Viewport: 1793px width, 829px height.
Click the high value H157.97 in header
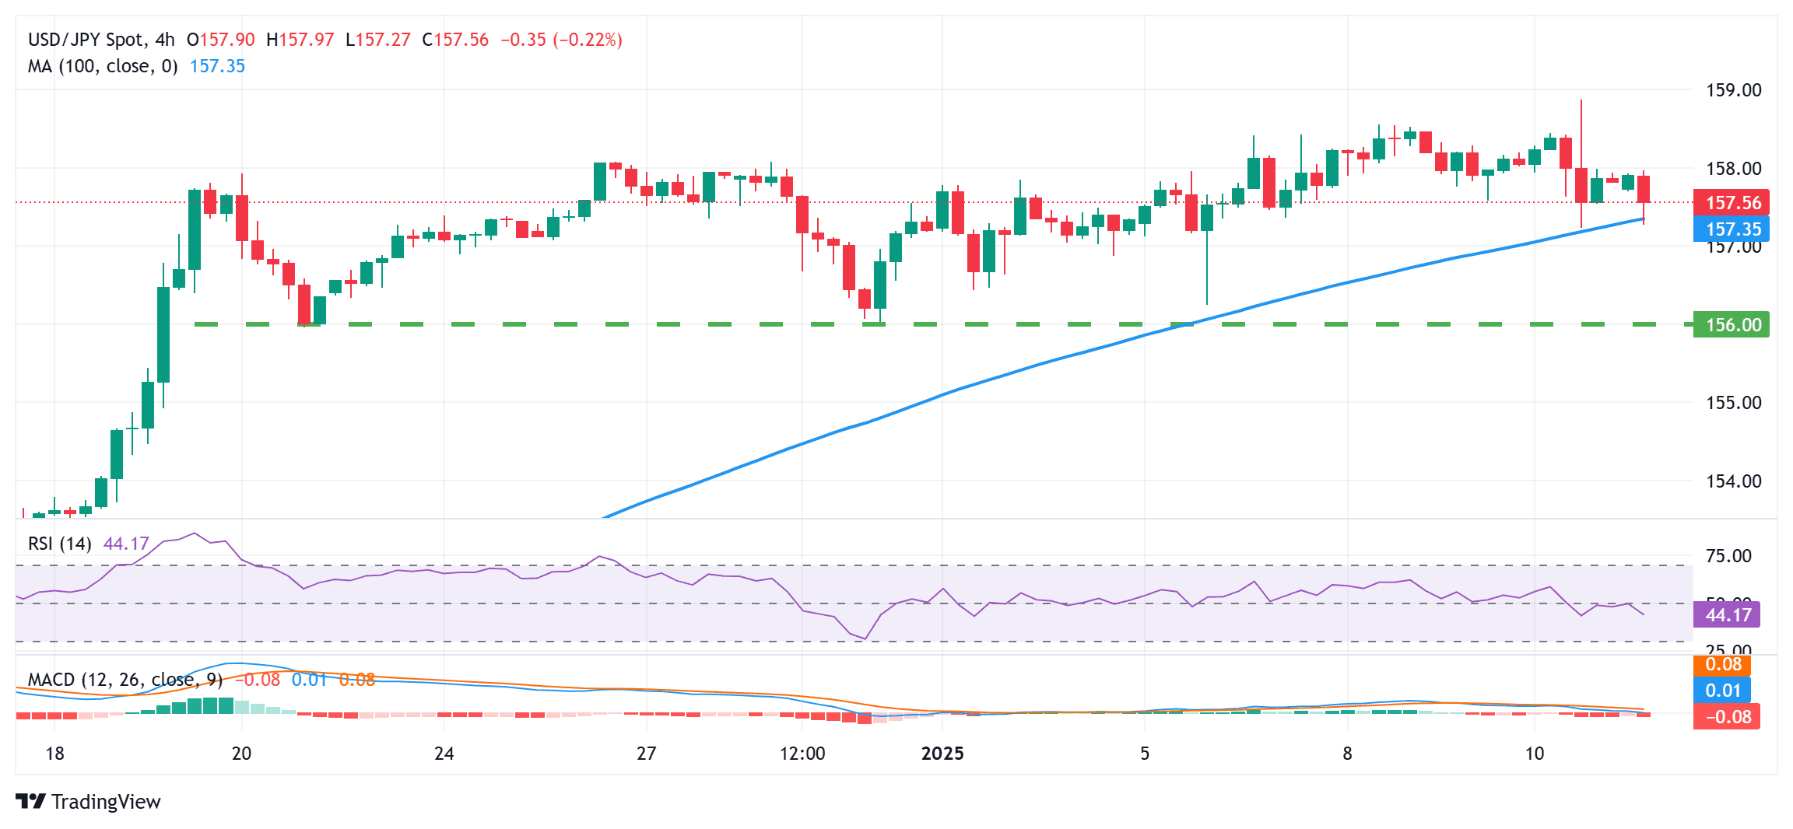[300, 40]
